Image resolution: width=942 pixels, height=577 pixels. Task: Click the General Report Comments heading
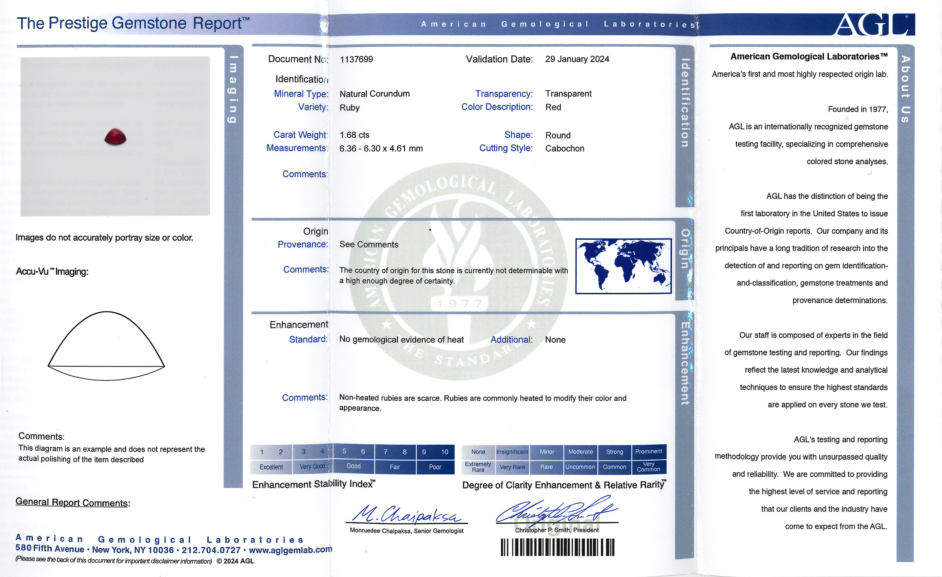73,502
